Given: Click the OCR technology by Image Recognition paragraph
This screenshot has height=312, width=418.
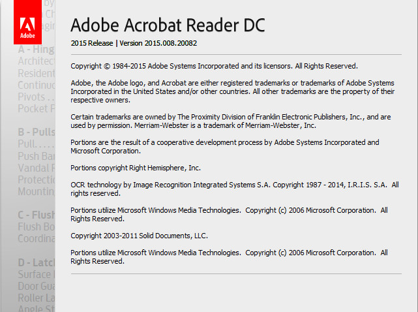Looking at the screenshot, I should click(235, 189).
